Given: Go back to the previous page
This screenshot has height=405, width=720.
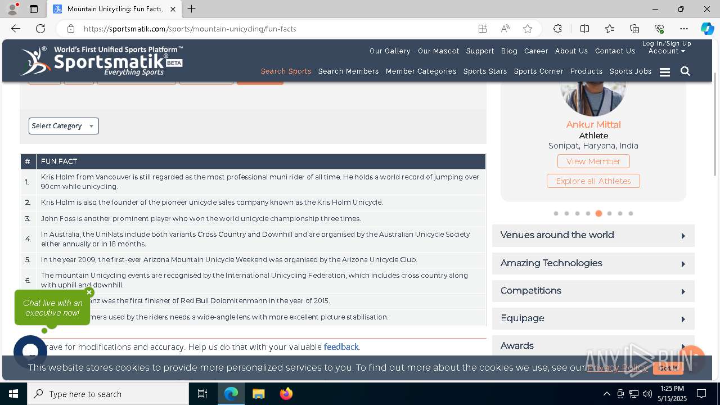Looking at the screenshot, I should [x=16, y=29].
